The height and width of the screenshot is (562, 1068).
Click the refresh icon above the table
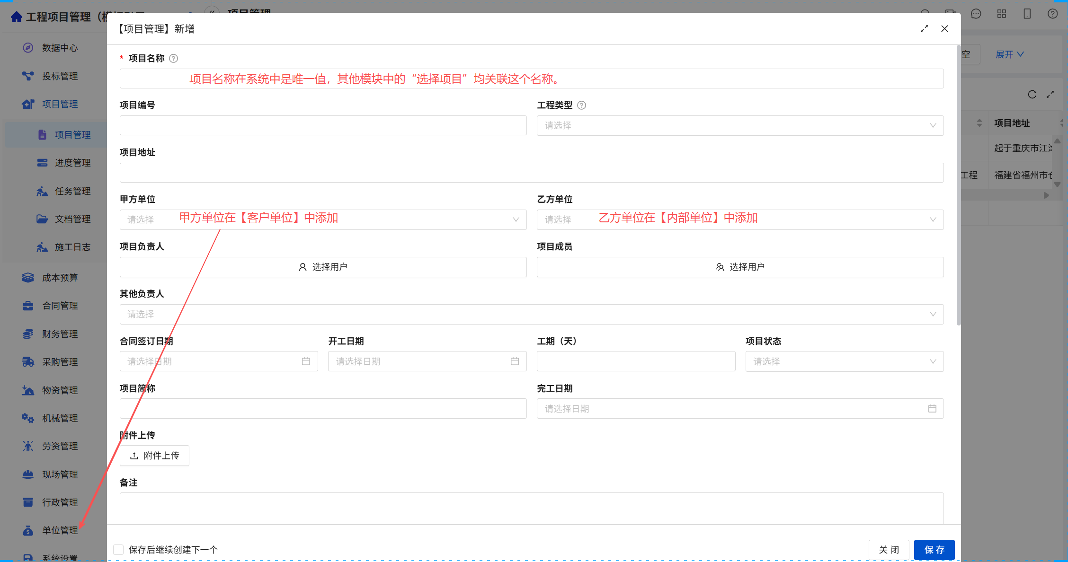pos(1032,94)
